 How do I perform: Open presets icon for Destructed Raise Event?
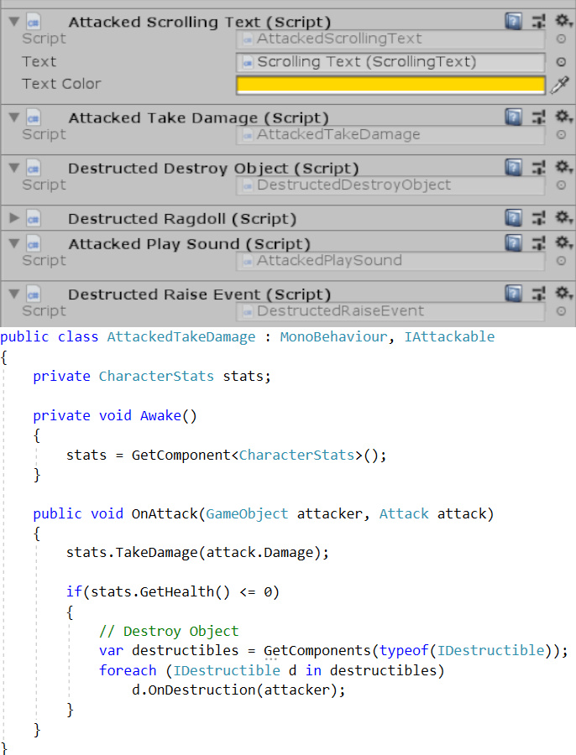pos(539,294)
